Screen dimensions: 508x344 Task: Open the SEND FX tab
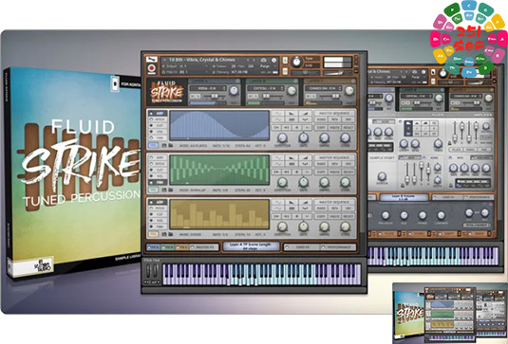(302, 247)
